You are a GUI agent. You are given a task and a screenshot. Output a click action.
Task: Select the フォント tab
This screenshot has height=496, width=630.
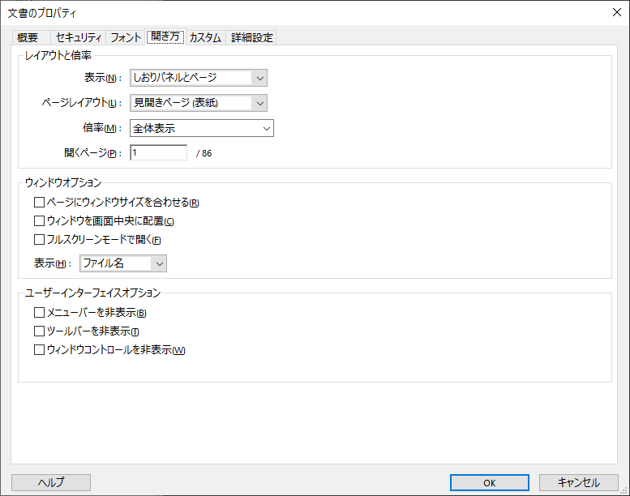click(x=126, y=38)
